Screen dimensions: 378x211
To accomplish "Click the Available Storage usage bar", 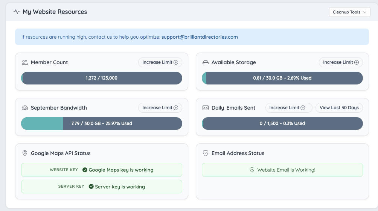I will (282, 78).
